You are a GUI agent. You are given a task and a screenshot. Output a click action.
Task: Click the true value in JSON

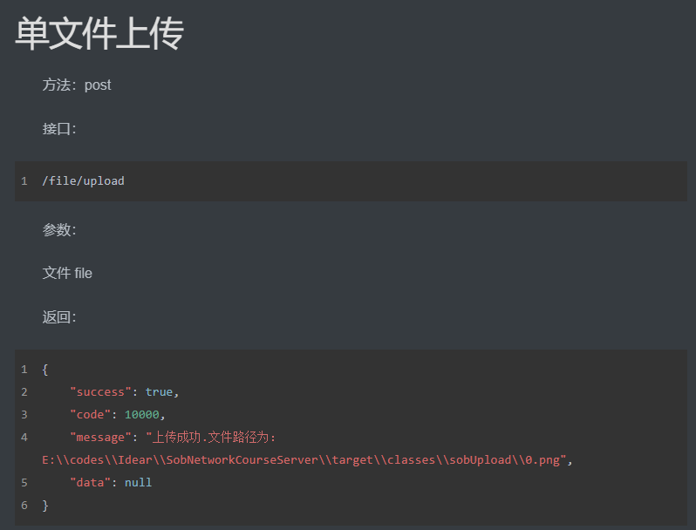[159, 392]
